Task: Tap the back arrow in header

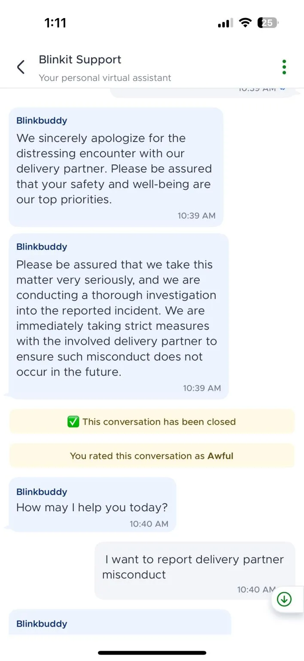Action: click(x=21, y=67)
